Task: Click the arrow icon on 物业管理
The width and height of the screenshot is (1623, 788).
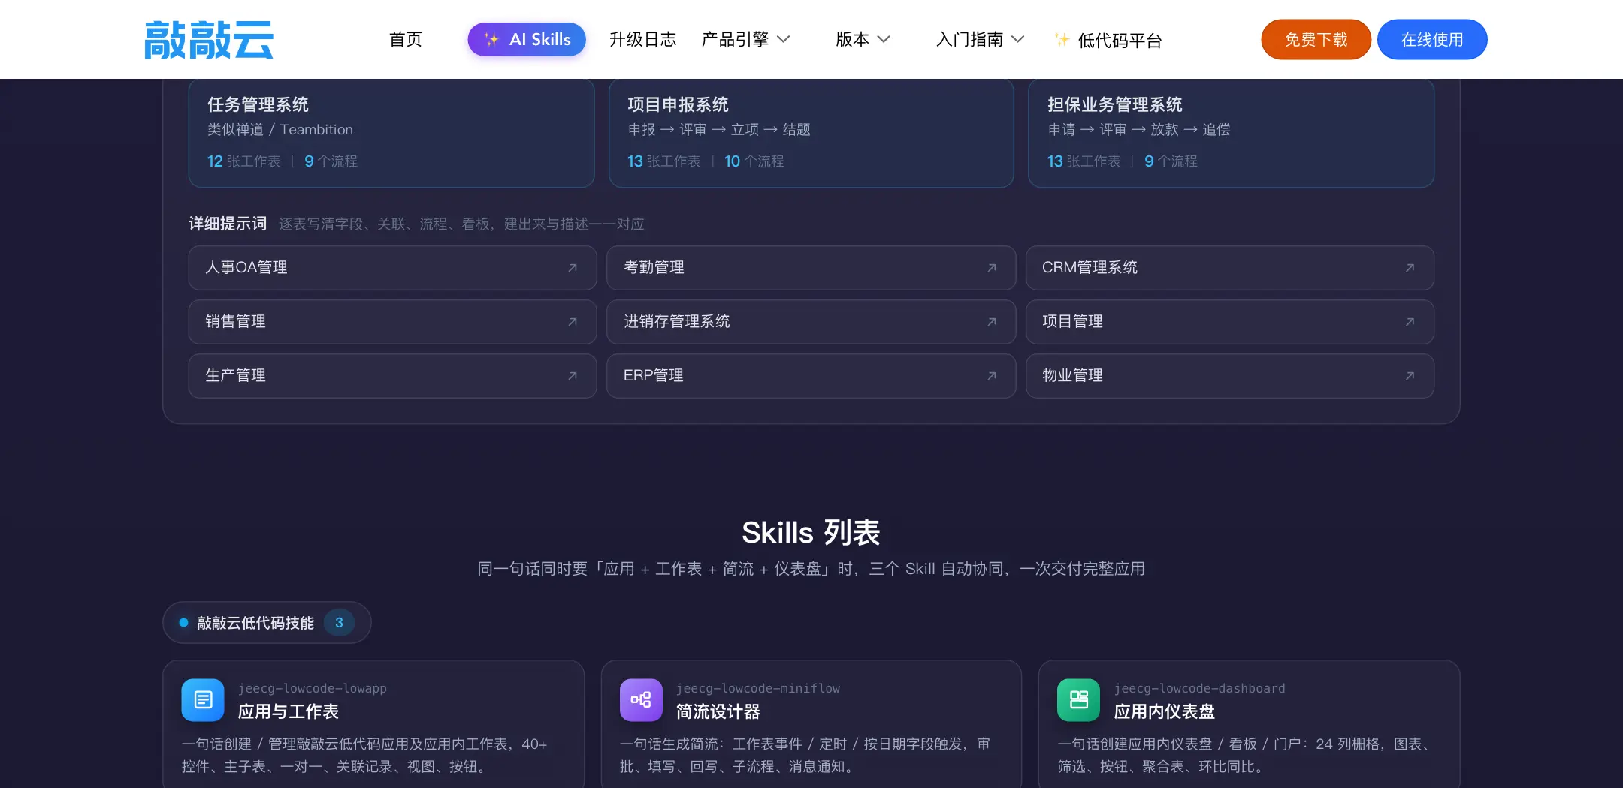Action: (1410, 376)
